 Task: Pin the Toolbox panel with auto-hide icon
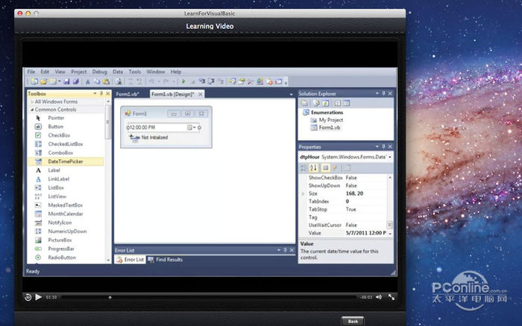pos(98,94)
